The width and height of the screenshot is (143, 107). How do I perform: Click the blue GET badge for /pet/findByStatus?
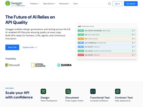[81, 43]
